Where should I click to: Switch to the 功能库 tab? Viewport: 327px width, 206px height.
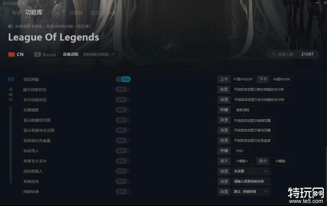[x=34, y=12]
